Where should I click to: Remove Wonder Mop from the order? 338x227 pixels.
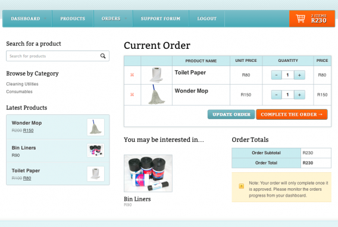tap(132, 95)
